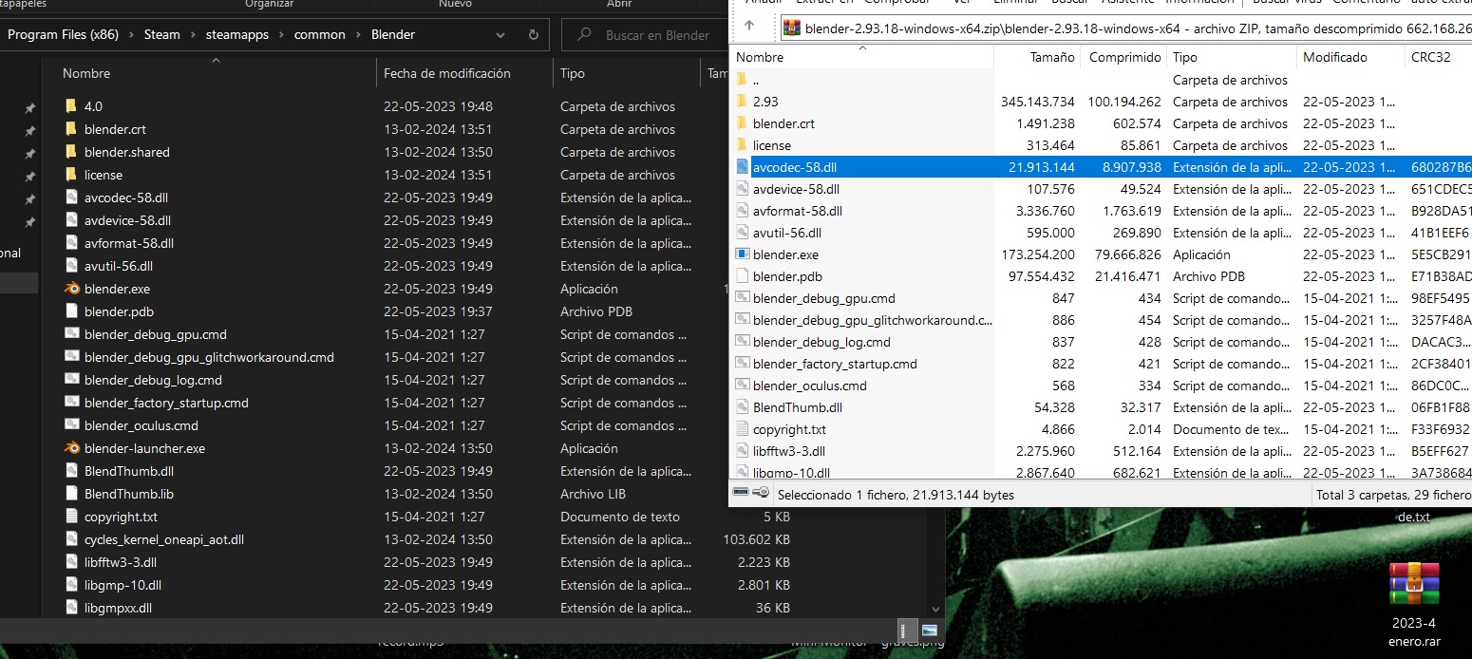The image size is (1472, 659).
Task: Click the zip archive icon in WinRAR address bar
Action: (x=791, y=28)
